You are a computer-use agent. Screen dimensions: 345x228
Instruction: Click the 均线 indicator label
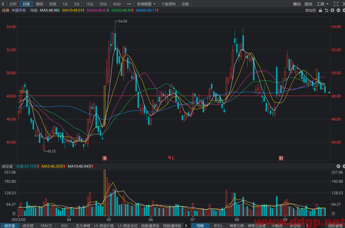34,10
